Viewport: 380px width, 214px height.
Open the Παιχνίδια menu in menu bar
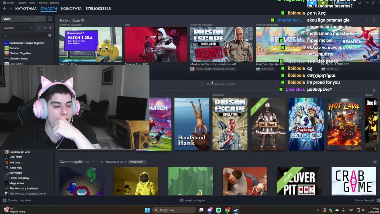(42, 3)
